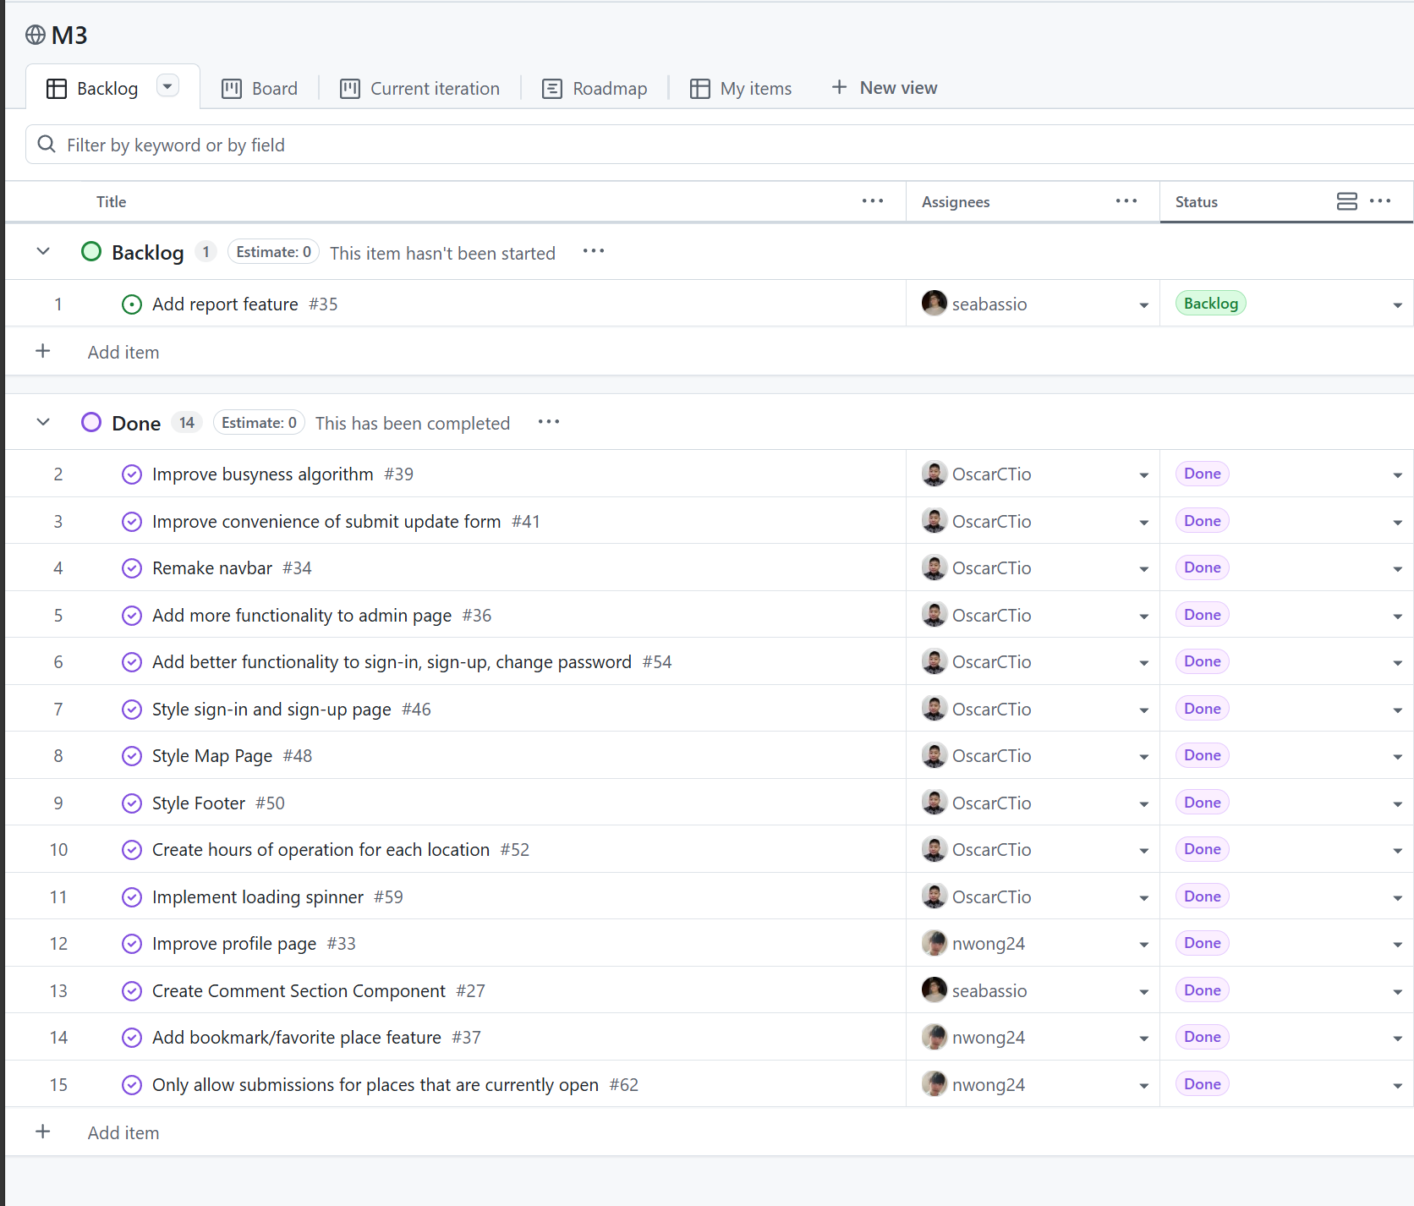Open status dropdown for Remake navbar
Screen dimensions: 1414x1206
(1397, 569)
